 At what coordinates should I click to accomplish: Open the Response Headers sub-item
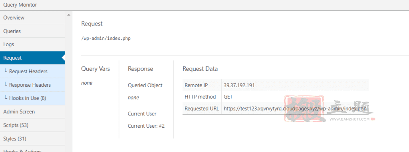[32, 85]
